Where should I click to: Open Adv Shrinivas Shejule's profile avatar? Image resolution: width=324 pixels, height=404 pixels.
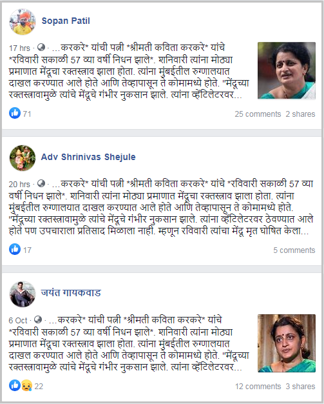[x=23, y=158]
